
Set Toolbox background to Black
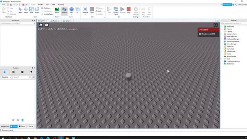pos(22,126)
